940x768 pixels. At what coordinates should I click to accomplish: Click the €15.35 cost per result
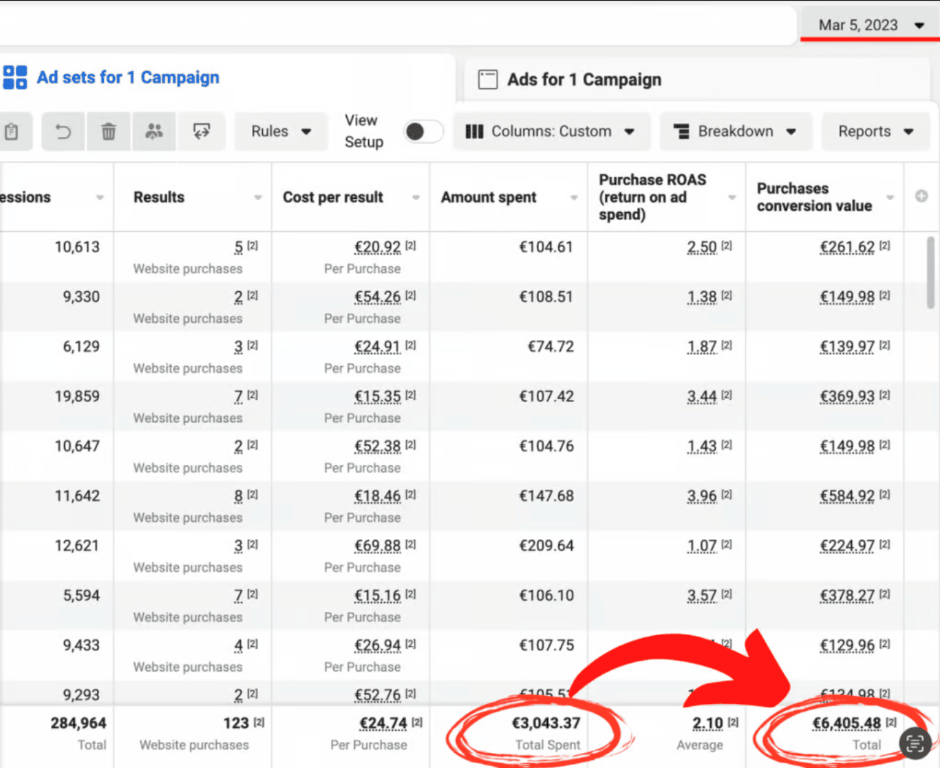pos(378,396)
